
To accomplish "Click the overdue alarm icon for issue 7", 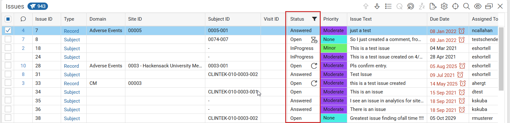I will (x=461, y=31).
